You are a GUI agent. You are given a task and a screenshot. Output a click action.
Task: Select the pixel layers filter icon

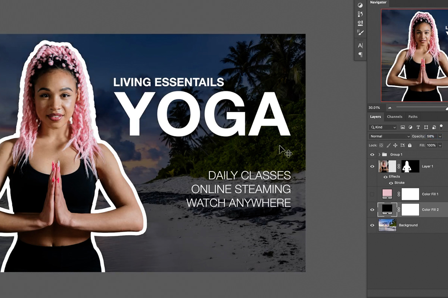tap(403, 127)
